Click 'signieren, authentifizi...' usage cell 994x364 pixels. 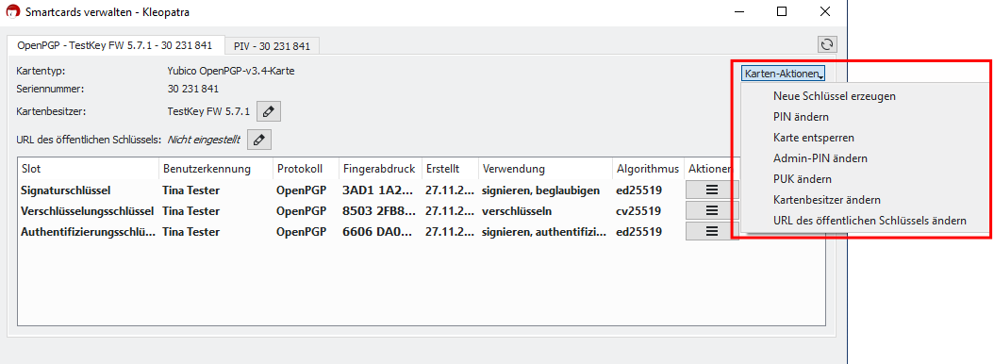point(544,232)
